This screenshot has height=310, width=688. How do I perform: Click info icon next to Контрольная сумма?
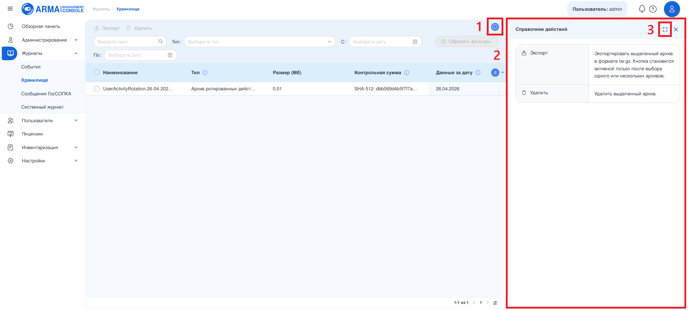[x=407, y=73]
